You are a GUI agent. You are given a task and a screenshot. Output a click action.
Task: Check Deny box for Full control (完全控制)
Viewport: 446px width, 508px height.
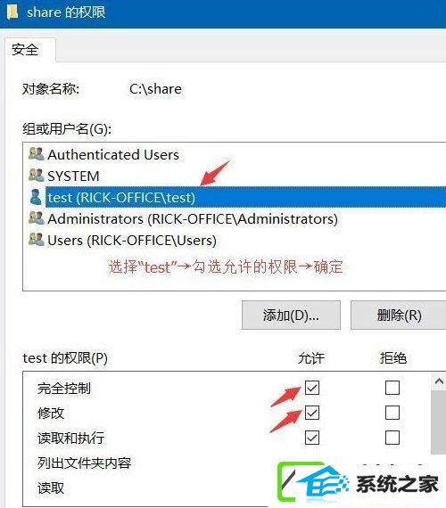(x=392, y=388)
